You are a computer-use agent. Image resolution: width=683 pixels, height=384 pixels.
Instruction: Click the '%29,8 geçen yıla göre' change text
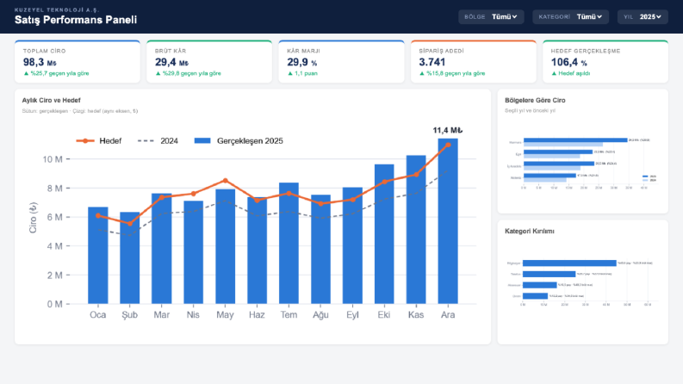192,73
